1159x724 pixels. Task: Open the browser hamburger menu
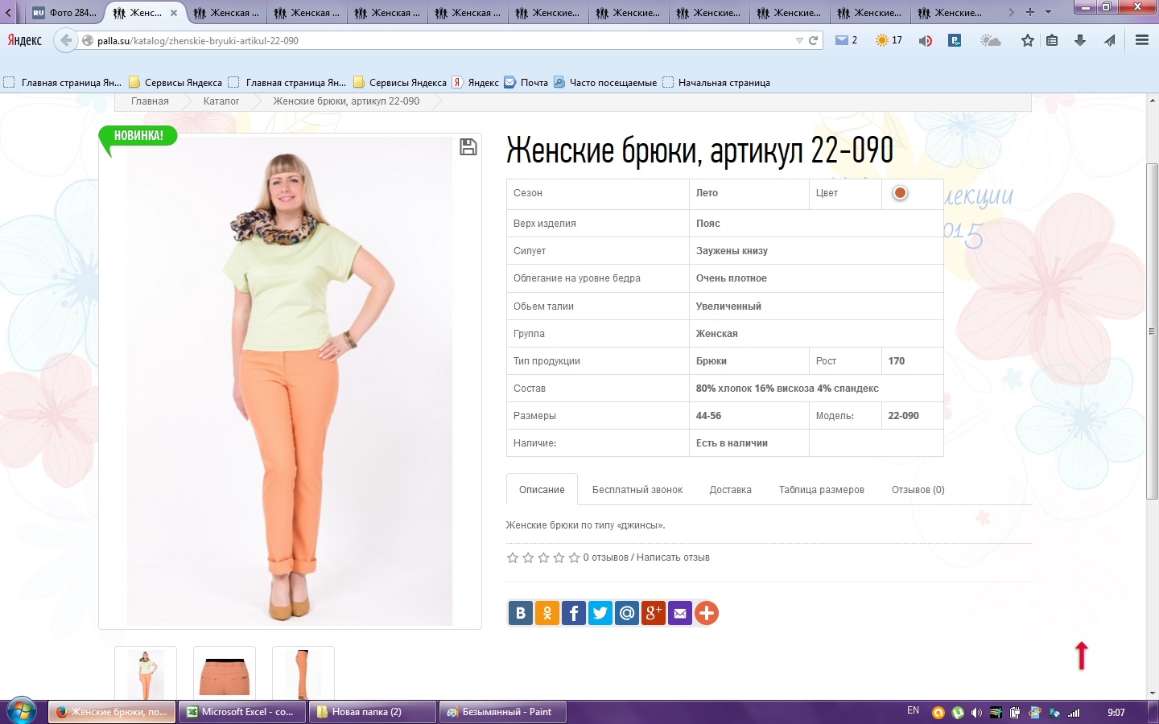[1141, 40]
